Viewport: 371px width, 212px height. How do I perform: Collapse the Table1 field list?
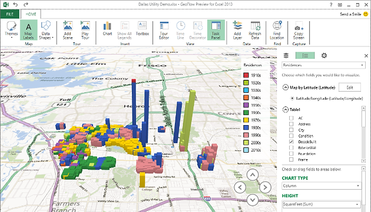point(286,110)
